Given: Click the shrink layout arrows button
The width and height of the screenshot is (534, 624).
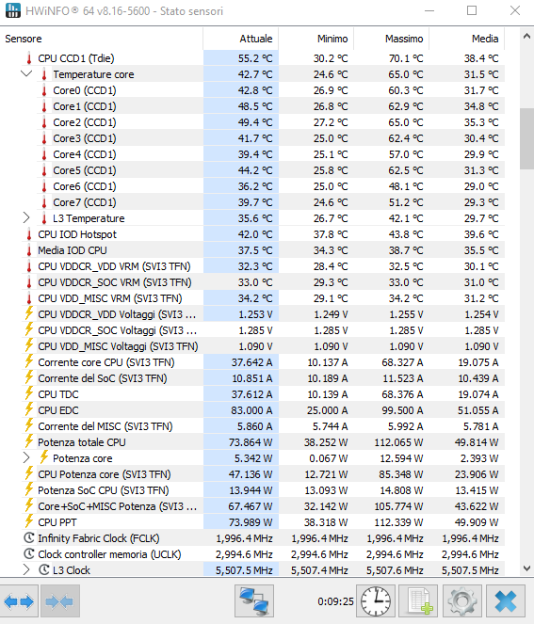Looking at the screenshot, I should (60, 600).
